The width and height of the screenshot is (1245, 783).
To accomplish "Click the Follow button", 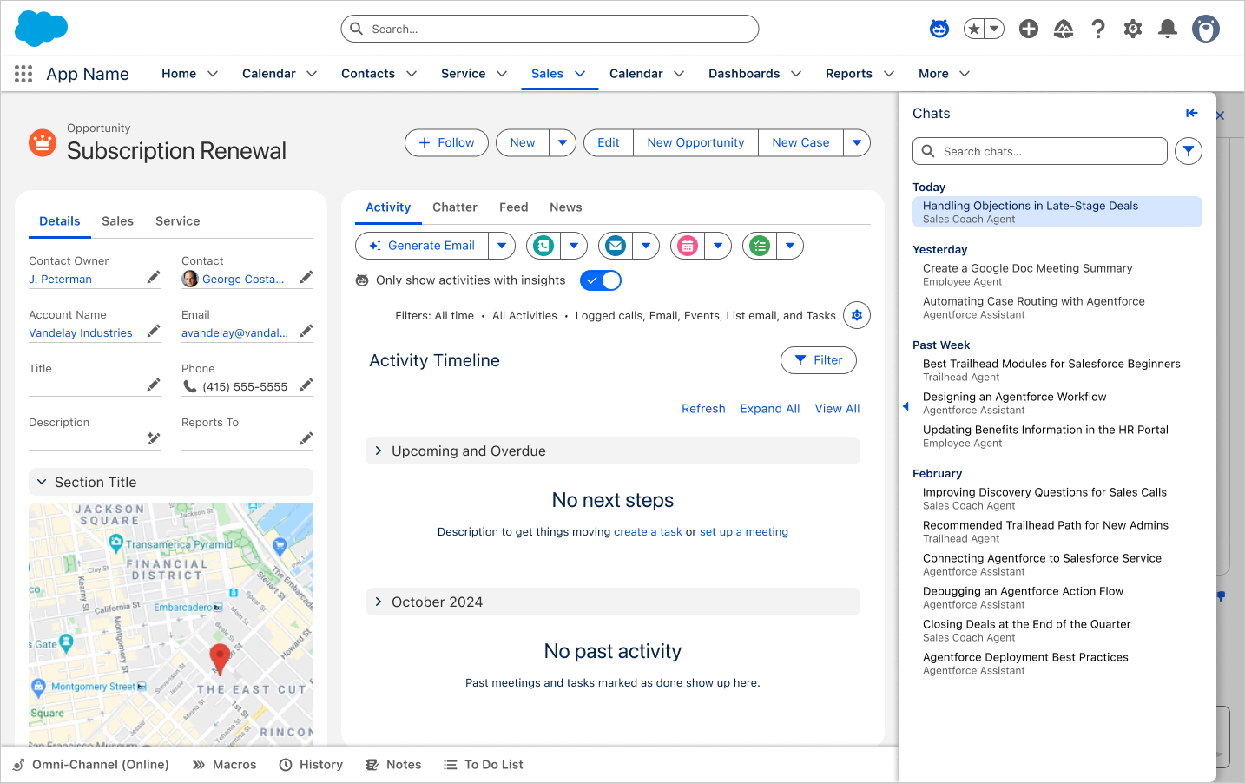I will [x=446, y=143].
